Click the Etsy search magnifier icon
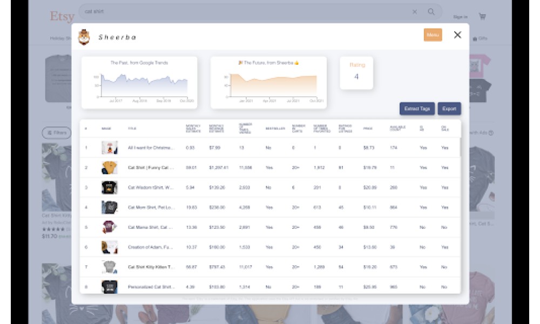The width and height of the screenshot is (540, 324). pos(431,12)
